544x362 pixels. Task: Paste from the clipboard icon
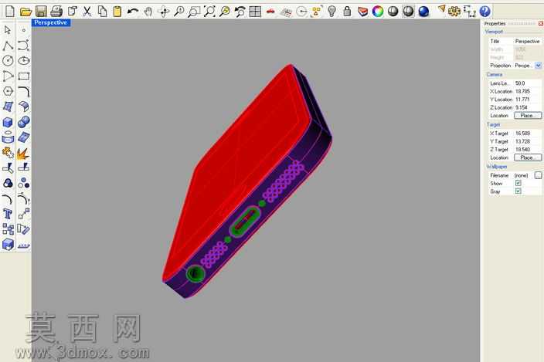[x=117, y=12]
